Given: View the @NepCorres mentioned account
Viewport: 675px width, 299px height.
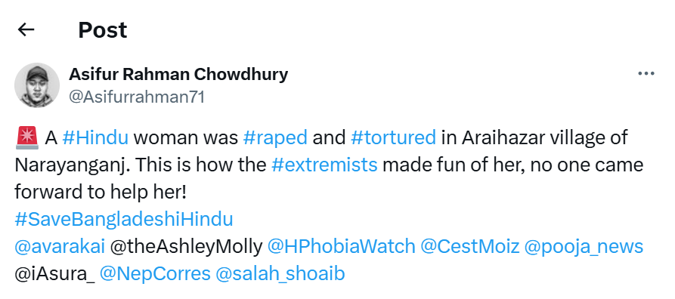Looking at the screenshot, I should pyautogui.click(x=155, y=274).
